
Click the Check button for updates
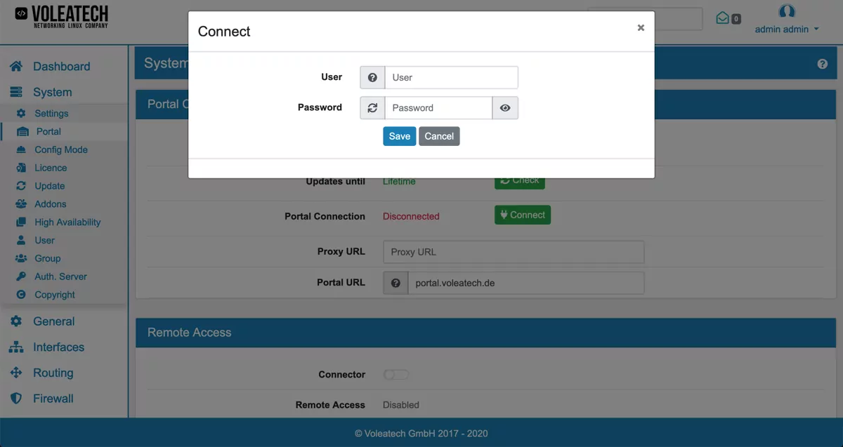point(519,180)
